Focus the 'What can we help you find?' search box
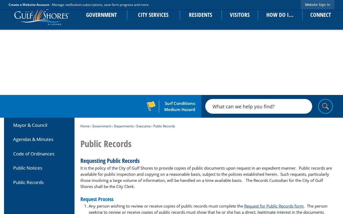The image size is (343, 214). click(x=259, y=106)
